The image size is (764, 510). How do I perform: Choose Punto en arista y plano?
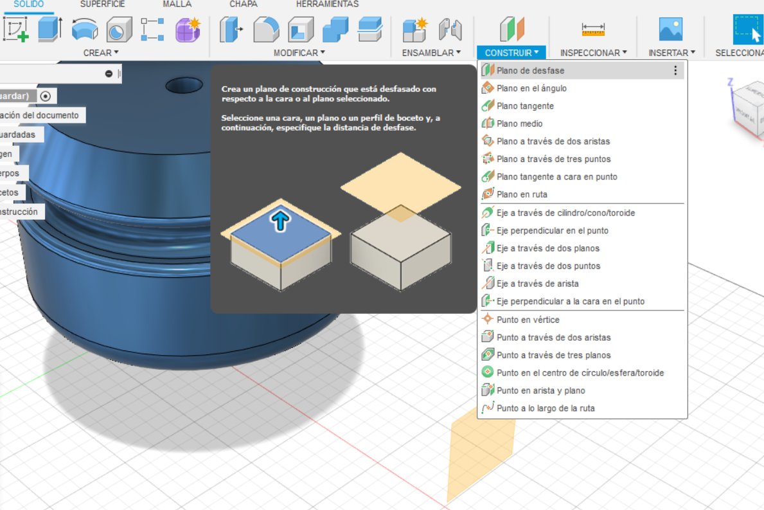582,390
